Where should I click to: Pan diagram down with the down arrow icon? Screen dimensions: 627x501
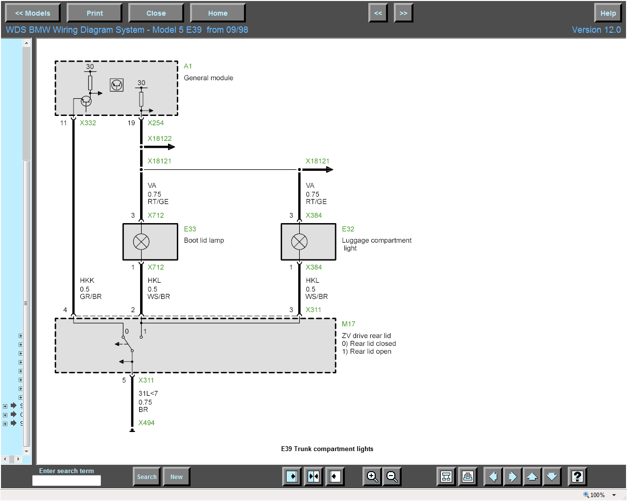(x=552, y=477)
